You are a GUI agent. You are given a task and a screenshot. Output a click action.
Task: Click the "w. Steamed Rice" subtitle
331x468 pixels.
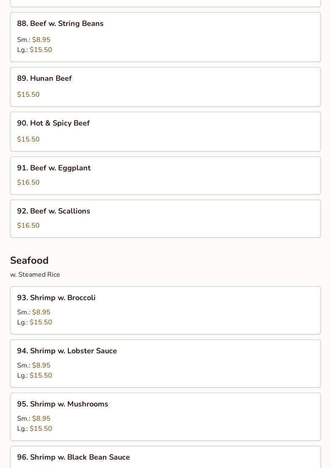(35, 275)
